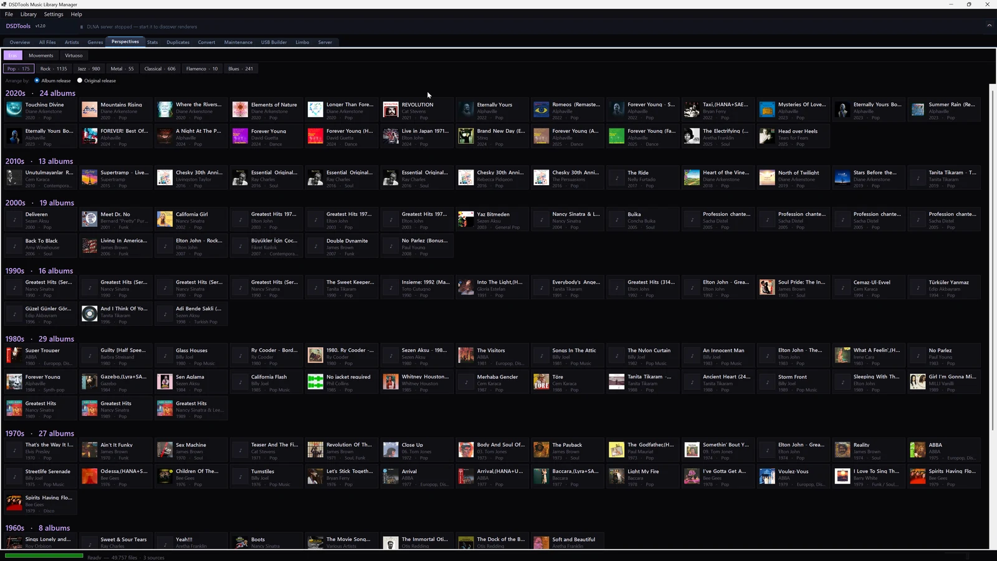Collapse the header panel with the chevron
This screenshot has height=561, width=997.
pyautogui.click(x=989, y=26)
